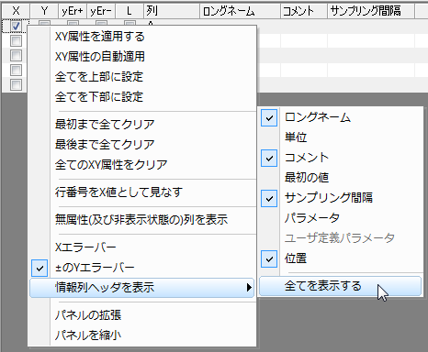Click the コメント column header
Viewport: 428px width, 352px height.
pos(304,11)
